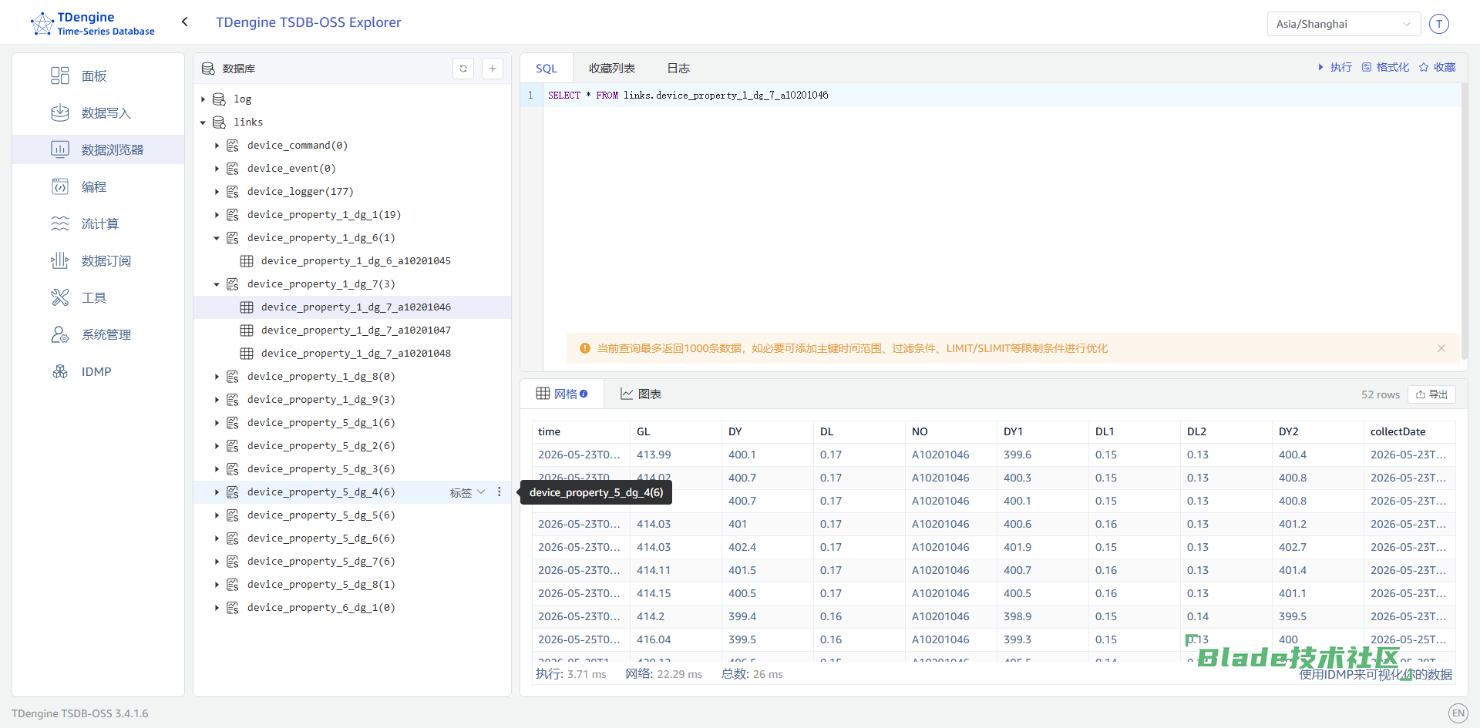Click the 数据浏览器 explorer icon
1480x728 pixels.
60,149
